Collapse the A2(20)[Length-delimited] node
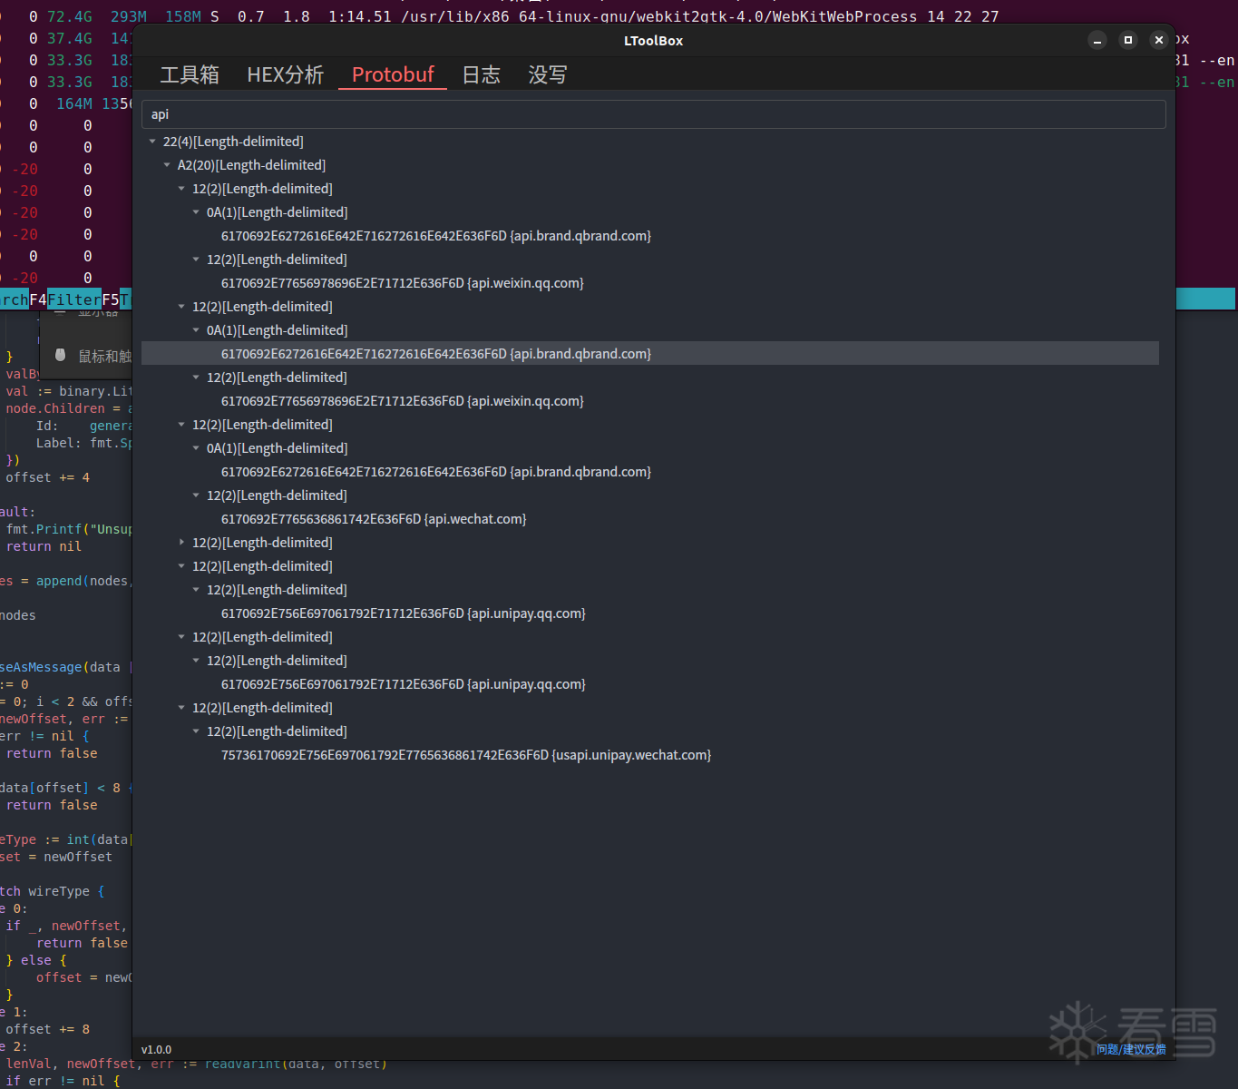1238x1089 pixels. [167, 165]
